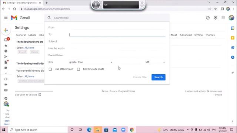Click Get add-ons plus icon
Viewport: 237px width, 133px height.
click(x=233, y=73)
